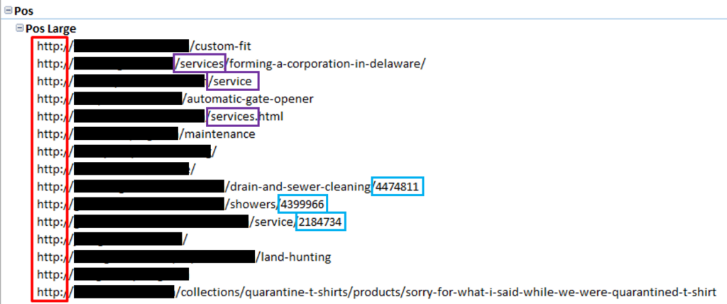Collapse the Pos Large group
727x304 pixels.
(19, 28)
